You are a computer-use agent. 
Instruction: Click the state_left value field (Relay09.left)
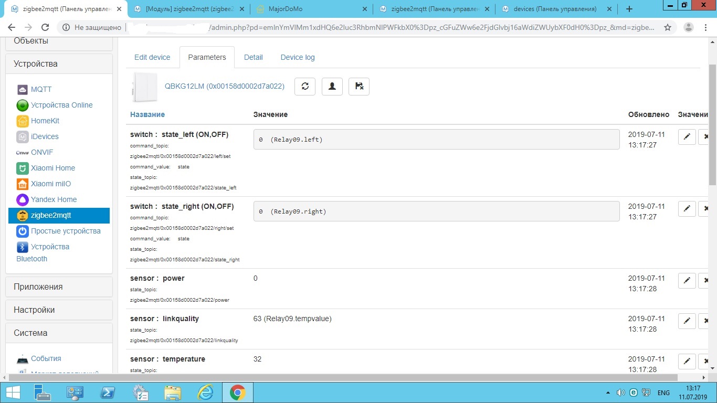pos(436,140)
